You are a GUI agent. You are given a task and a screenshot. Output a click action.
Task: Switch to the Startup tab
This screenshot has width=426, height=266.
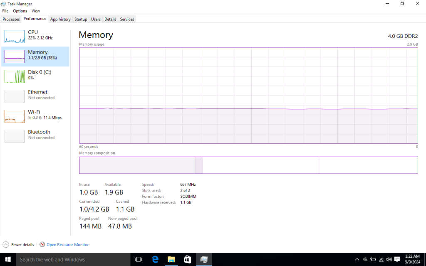(81, 19)
